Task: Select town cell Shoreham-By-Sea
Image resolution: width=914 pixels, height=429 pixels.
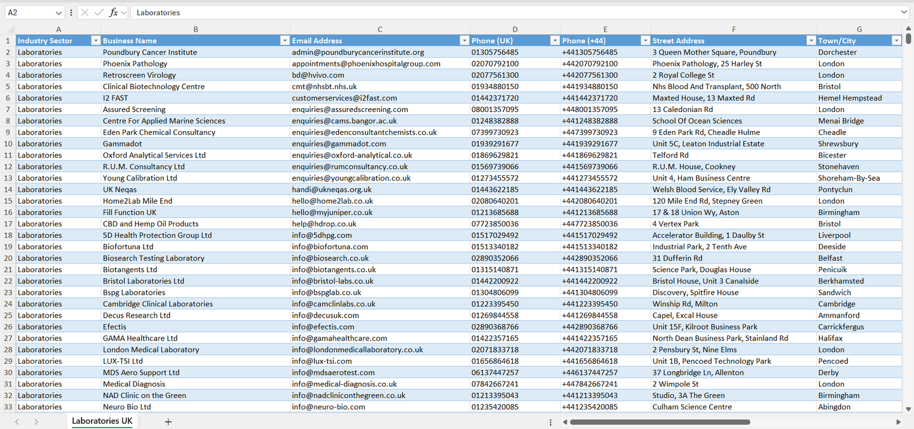Action: pos(859,178)
